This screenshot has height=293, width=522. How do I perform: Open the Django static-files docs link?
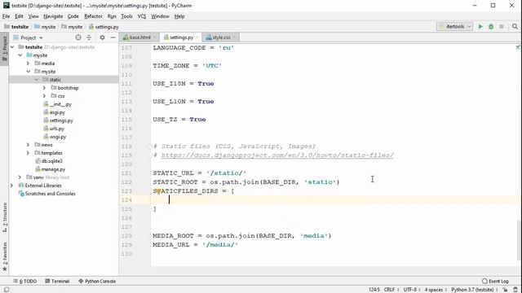pos(277,155)
